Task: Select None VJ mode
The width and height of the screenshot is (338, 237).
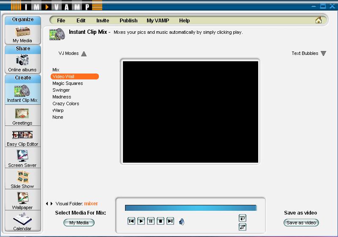Action: [58, 117]
